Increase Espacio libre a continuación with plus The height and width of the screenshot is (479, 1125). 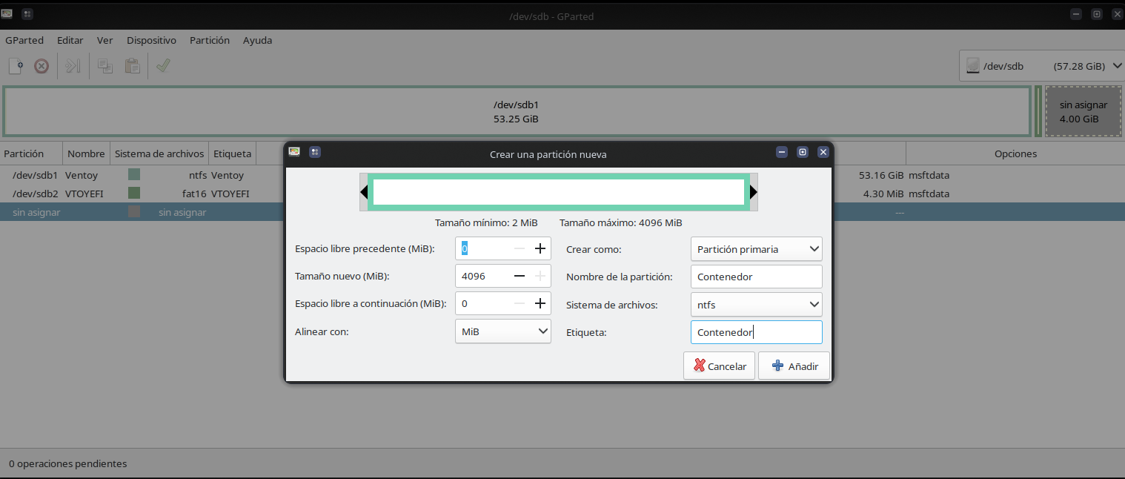pos(540,303)
